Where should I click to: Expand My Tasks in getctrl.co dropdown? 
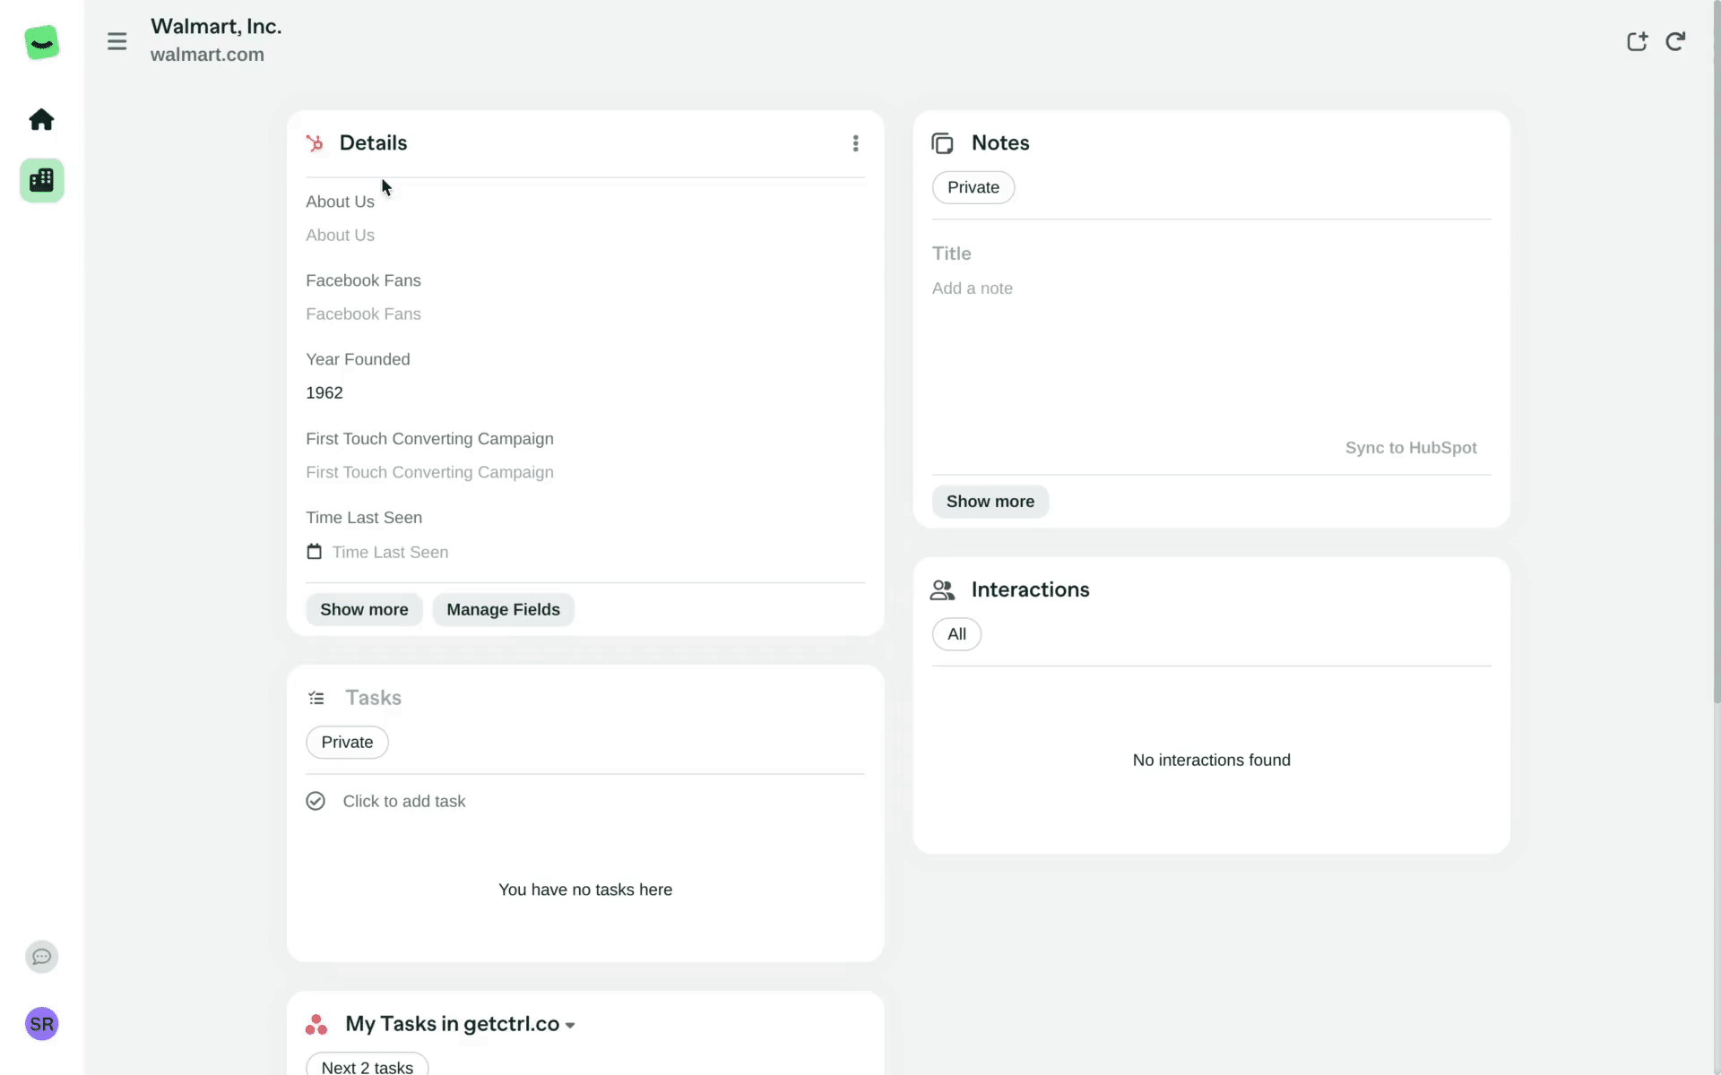point(570,1025)
